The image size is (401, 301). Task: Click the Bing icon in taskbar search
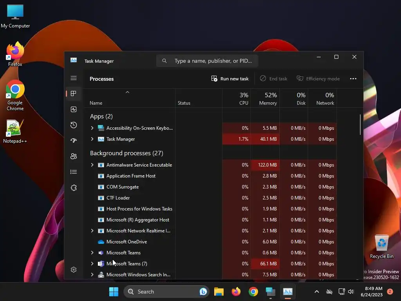click(203, 292)
